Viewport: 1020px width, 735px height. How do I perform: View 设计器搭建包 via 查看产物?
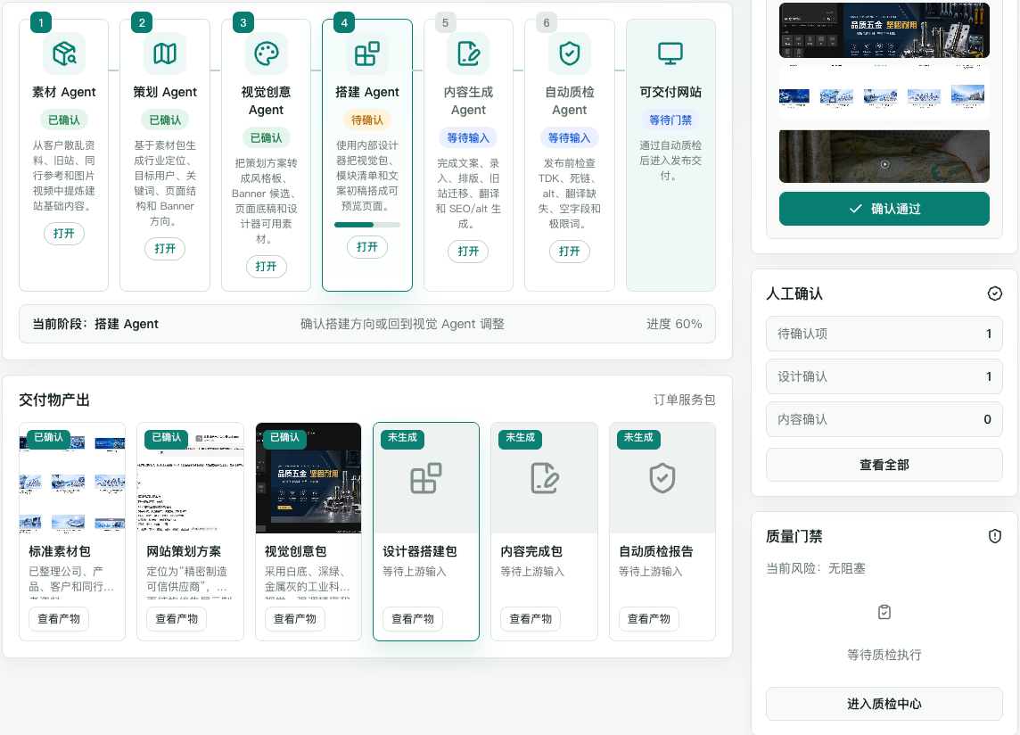tap(413, 618)
